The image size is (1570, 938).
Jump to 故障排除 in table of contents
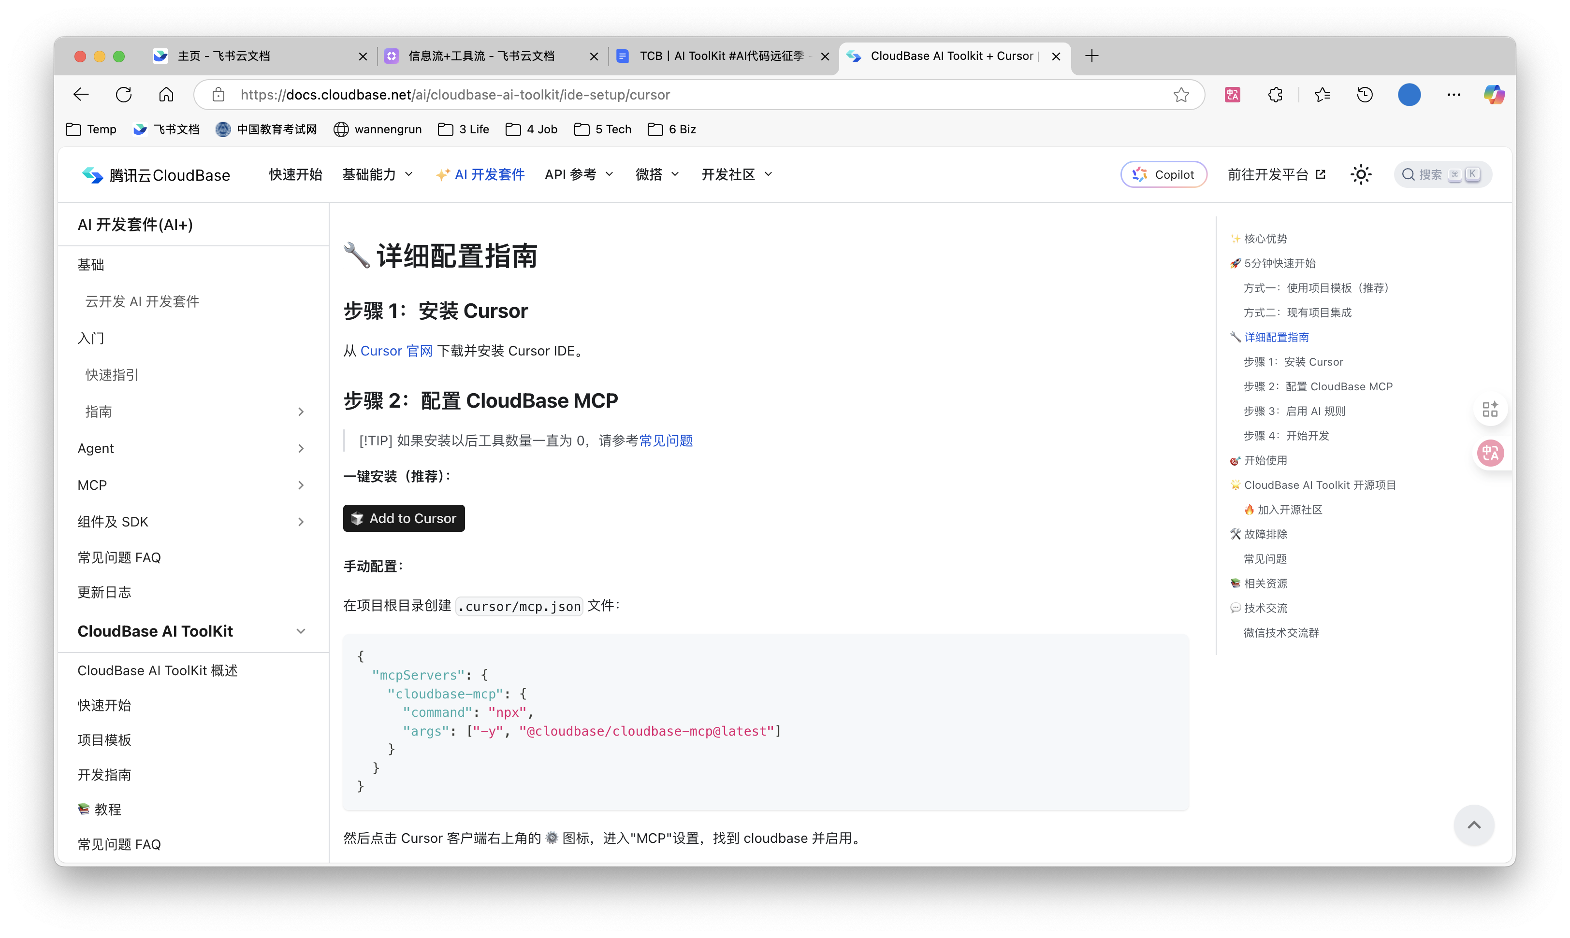pyautogui.click(x=1258, y=534)
